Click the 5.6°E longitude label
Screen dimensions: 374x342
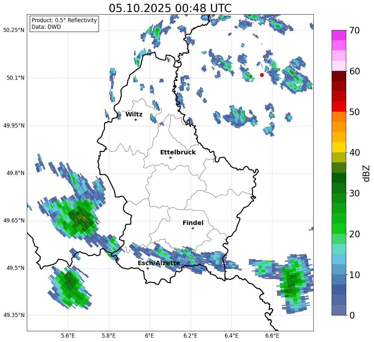coord(68,336)
